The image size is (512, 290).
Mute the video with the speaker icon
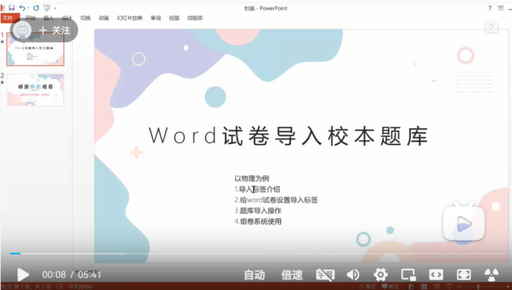[x=353, y=275]
